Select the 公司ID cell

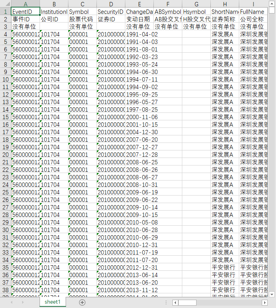pyautogui.click(x=54, y=19)
